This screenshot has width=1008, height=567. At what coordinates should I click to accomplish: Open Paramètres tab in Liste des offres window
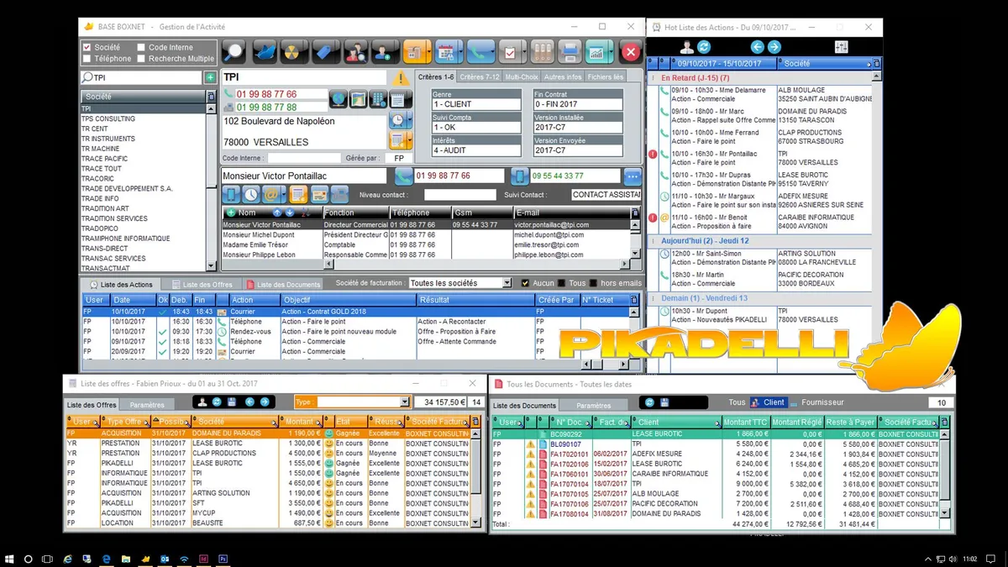pos(147,406)
